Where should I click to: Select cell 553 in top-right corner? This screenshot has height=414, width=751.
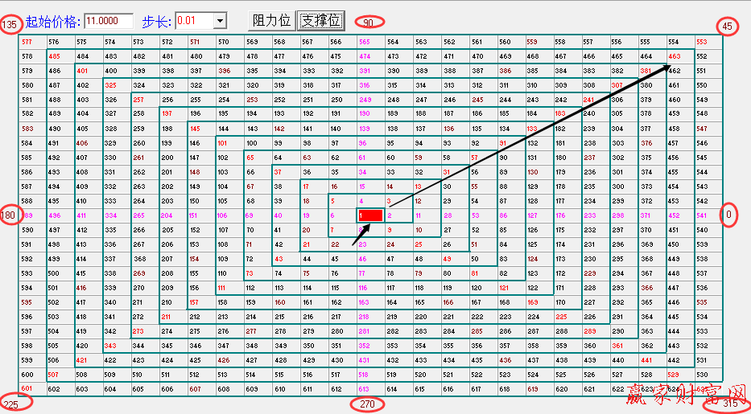point(701,42)
